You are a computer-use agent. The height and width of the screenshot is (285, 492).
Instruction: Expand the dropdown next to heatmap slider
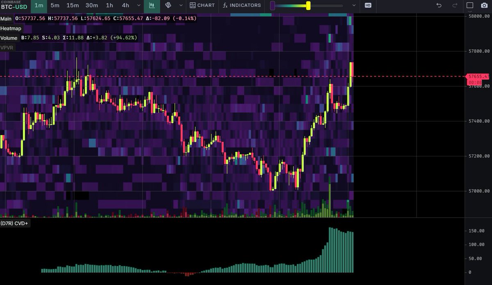[x=354, y=6]
